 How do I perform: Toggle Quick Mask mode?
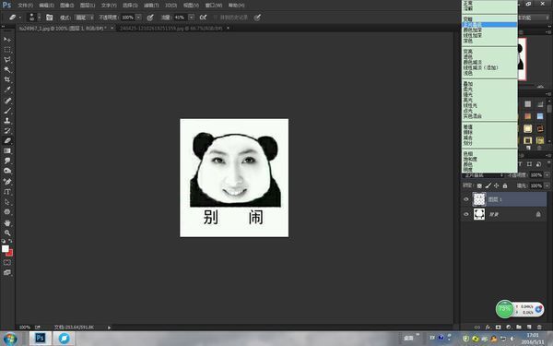tap(7, 262)
